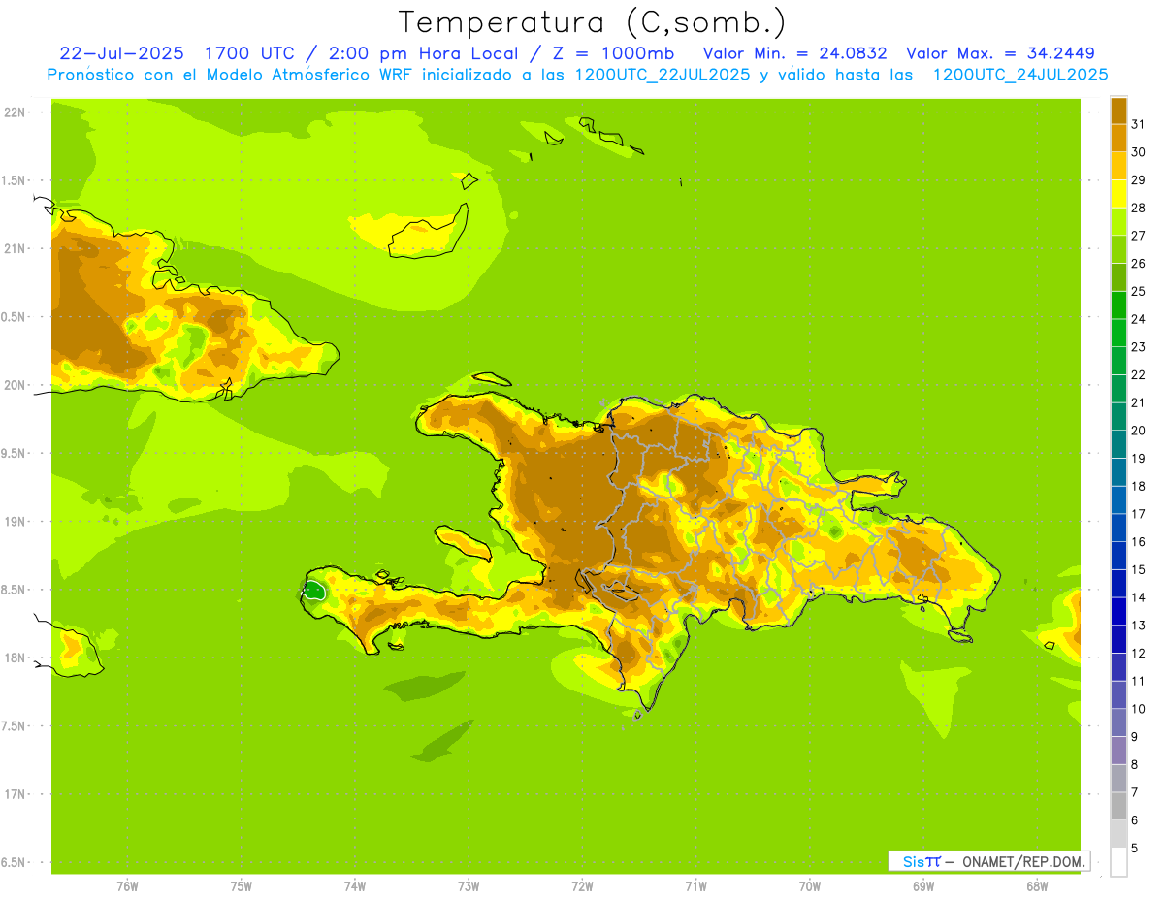This screenshot has height=899, width=1164.
Task: Click the "76W" longitude label
Action: [x=127, y=886]
